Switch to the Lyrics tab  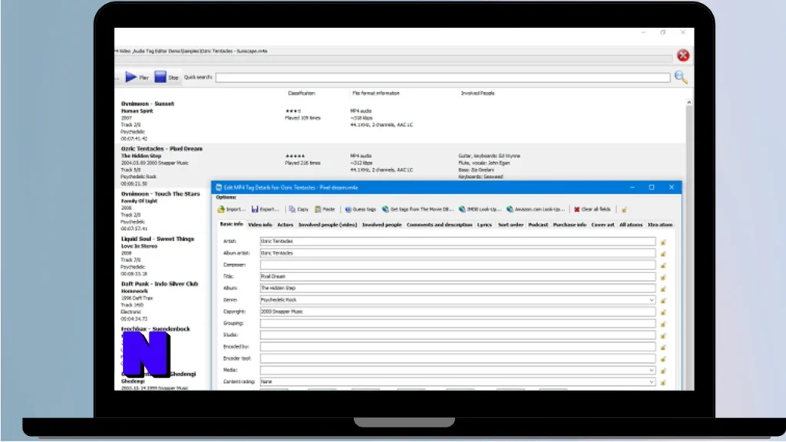coord(484,225)
